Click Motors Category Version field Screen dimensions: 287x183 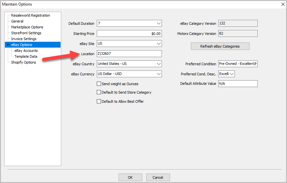click(x=238, y=33)
